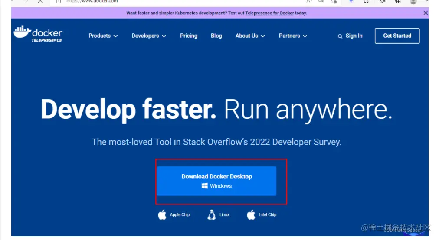This screenshot has width=439, height=240.
Task: Open the Pricing page
Action: click(x=189, y=36)
